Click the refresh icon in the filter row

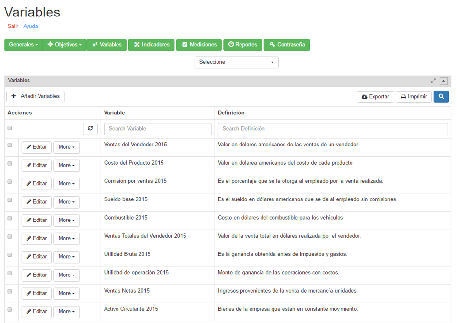click(x=90, y=128)
